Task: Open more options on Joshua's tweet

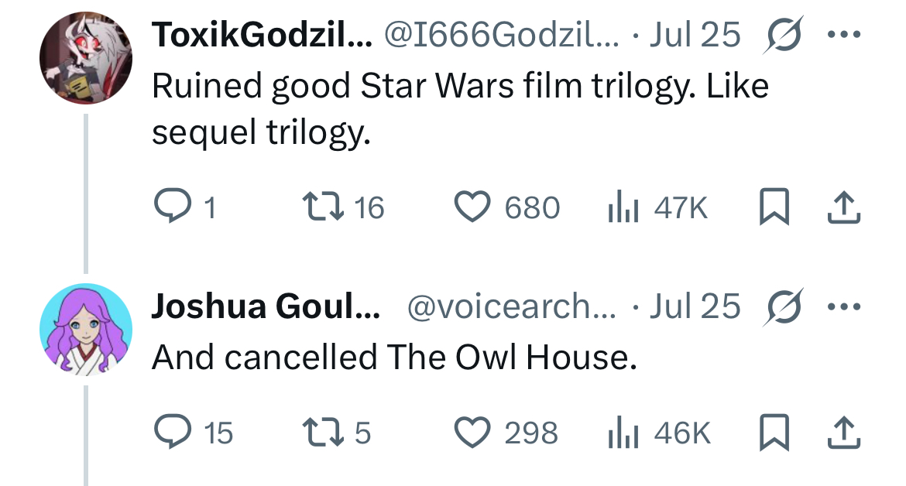Action: [844, 306]
